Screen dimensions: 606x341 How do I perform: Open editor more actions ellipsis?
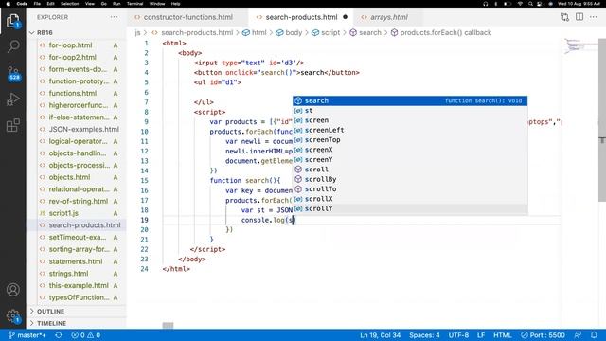pyautogui.click(x=594, y=17)
